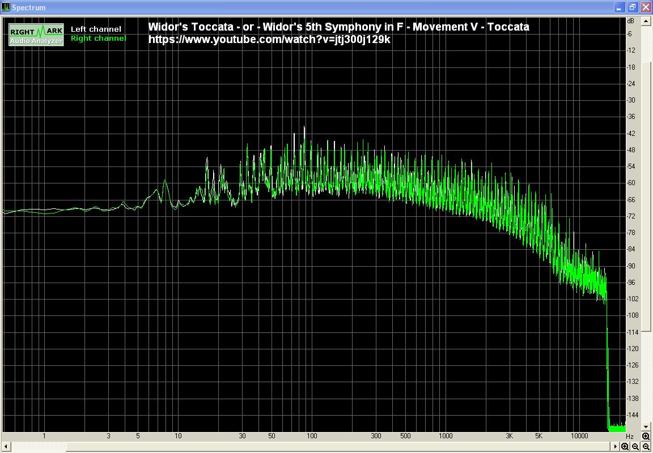Click the horizontal scrollbar left arrow

[x=6, y=446]
